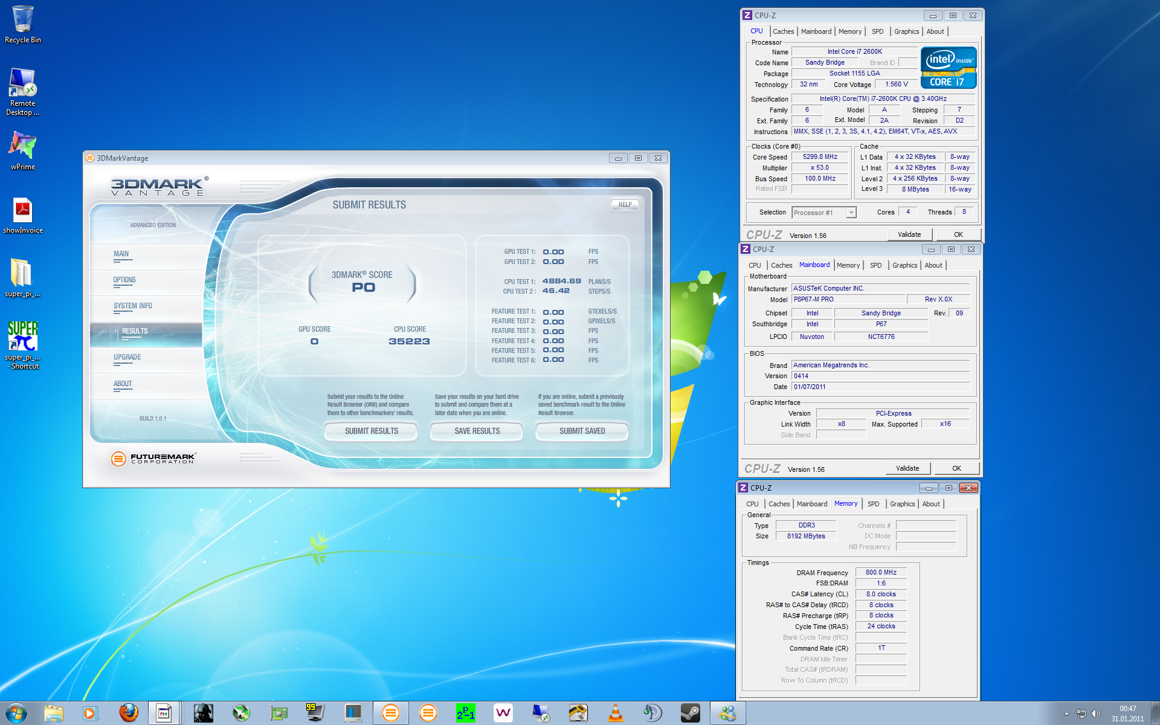Screen dimensions: 1160x725
Task: Open the volume speaker tray icon
Action: [1096, 714]
